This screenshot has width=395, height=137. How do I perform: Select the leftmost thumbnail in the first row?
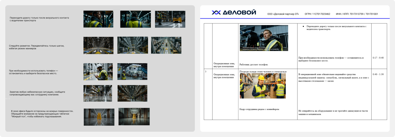98,19
